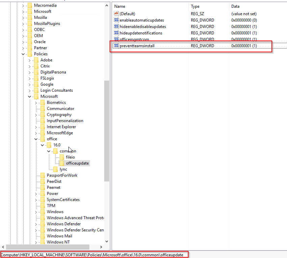Click the hideenabledisableupdates DWORD icon
Viewport: 287px width, 258px height.
click(x=116, y=26)
